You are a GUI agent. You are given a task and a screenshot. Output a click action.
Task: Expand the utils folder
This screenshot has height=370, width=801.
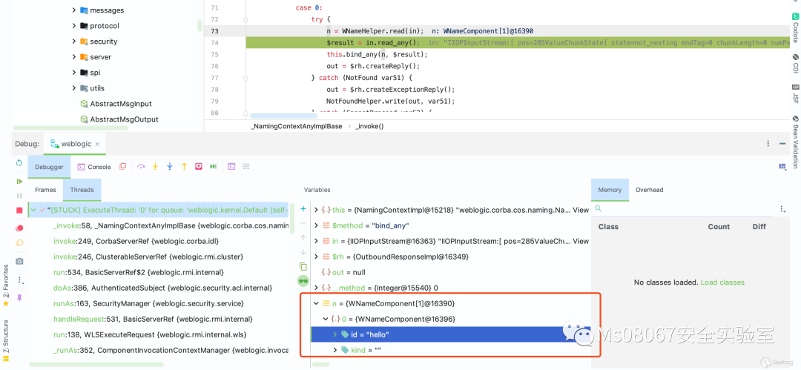pos(74,88)
